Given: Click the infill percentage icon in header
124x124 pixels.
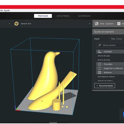Looking at the screenshot, I should click(119, 24).
